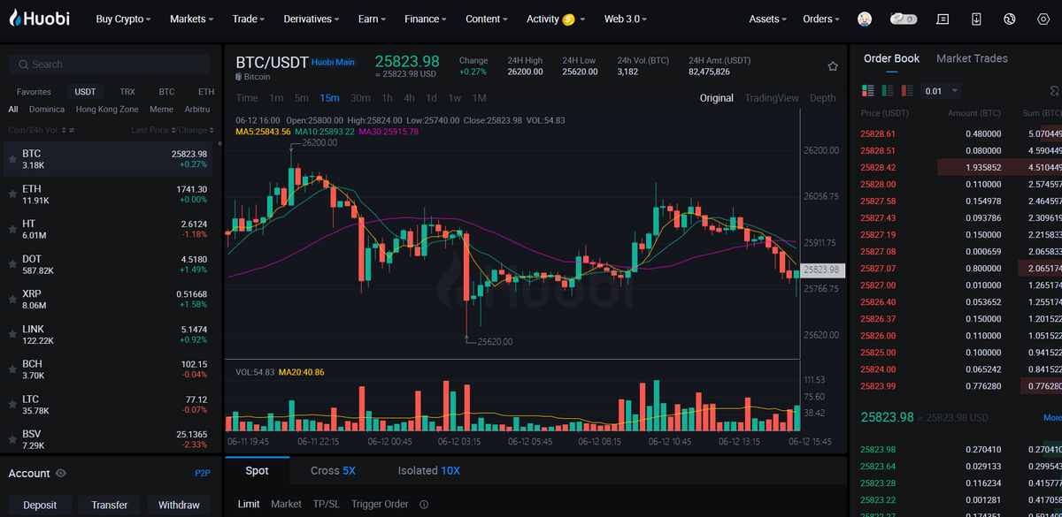This screenshot has width=1062, height=517.
Task: Toggle the pill switch showing 0 in header
Action: pyautogui.click(x=904, y=19)
